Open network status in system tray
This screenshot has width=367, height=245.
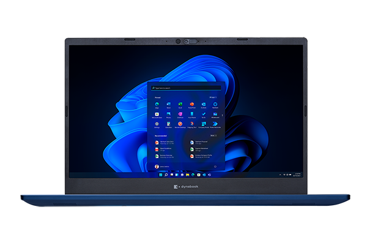pyautogui.click(x=284, y=175)
